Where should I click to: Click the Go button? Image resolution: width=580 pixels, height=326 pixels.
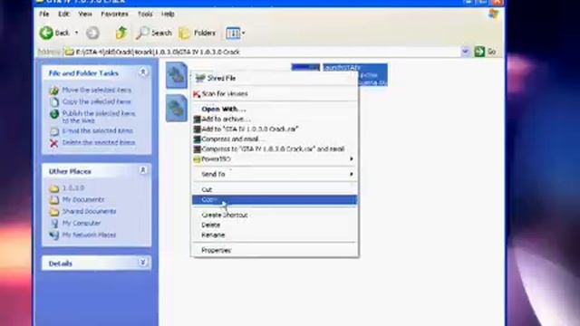485,52
